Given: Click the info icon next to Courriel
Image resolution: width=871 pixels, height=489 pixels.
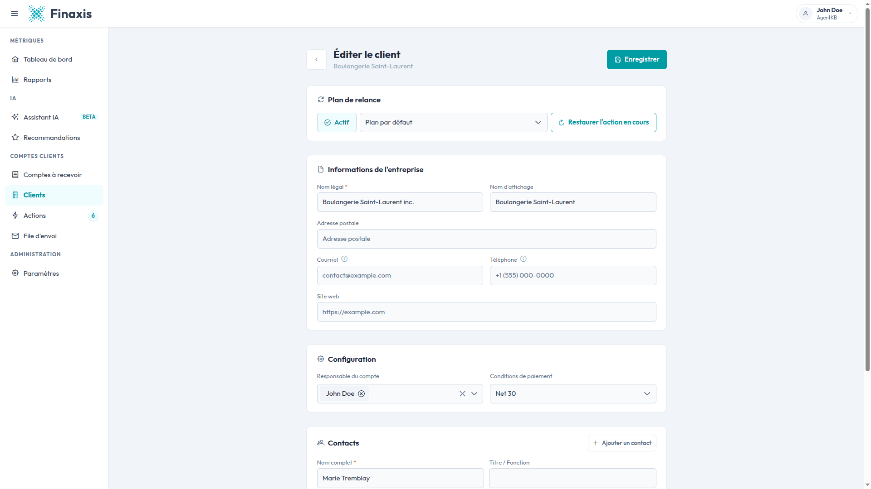Looking at the screenshot, I should pyautogui.click(x=344, y=259).
